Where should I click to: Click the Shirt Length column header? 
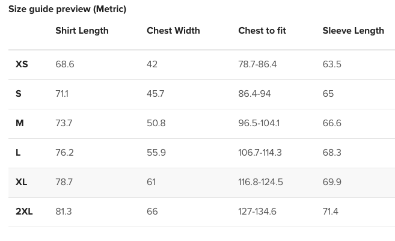tap(82, 31)
